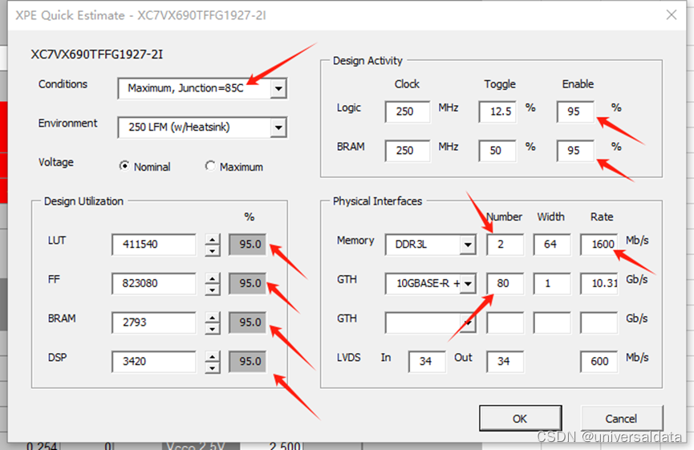Click the LVDS Rate field 600
The height and width of the screenshot is (450, 694).
599,362
